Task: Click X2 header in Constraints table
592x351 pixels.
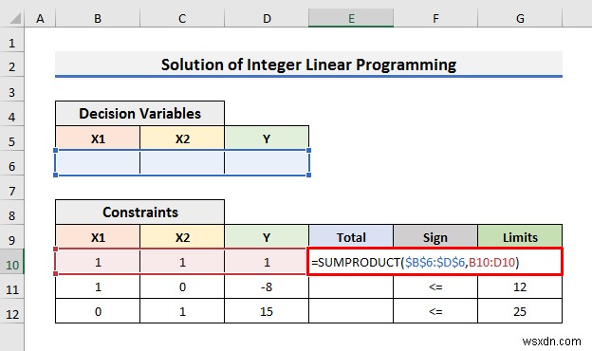Action: point(182,237)
